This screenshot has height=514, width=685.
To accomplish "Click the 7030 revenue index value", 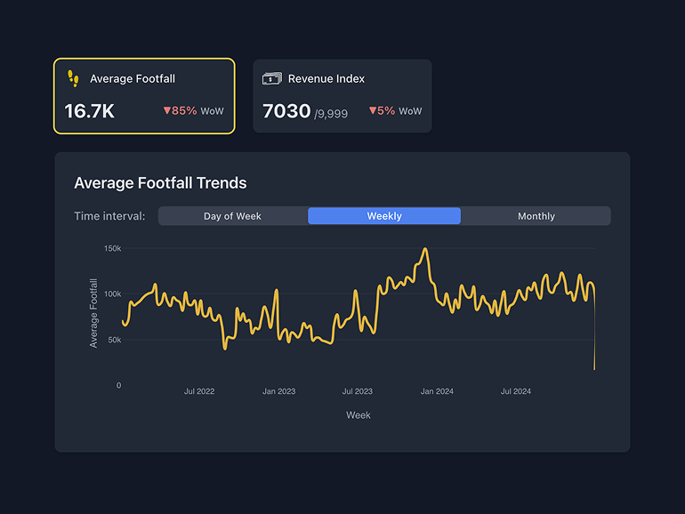I will tap(286, 111).
